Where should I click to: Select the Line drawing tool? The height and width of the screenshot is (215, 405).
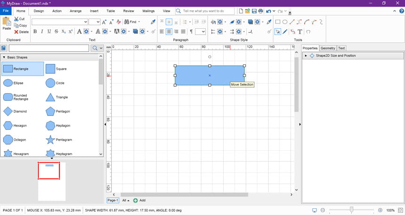click(292, 22)
